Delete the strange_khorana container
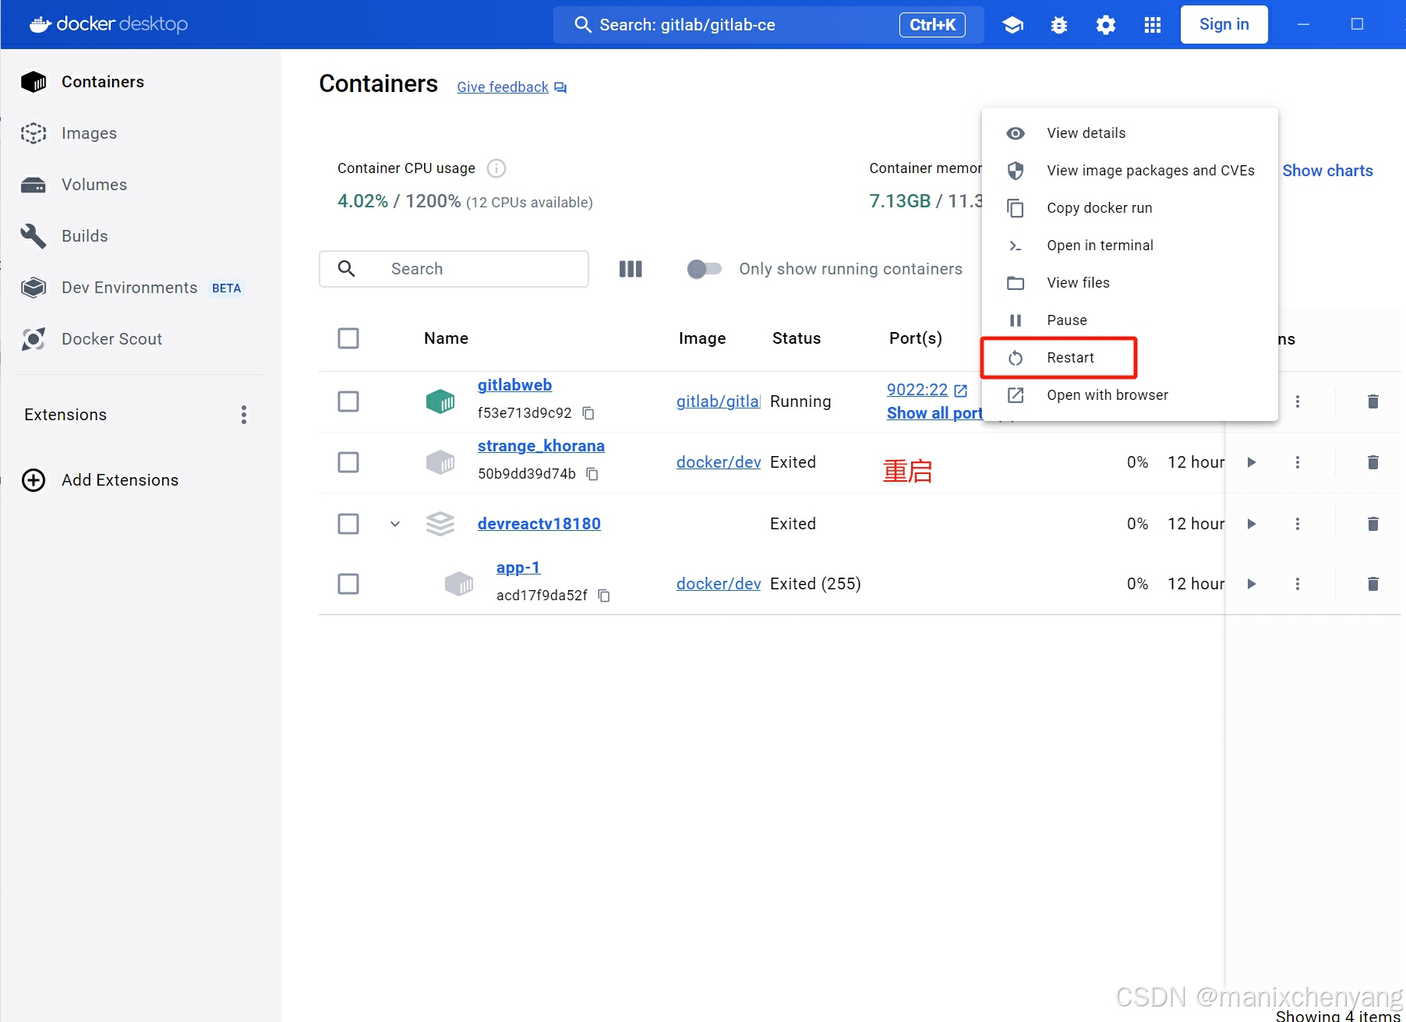This screenshot has width=1406, height=1022. point(1373,462)
